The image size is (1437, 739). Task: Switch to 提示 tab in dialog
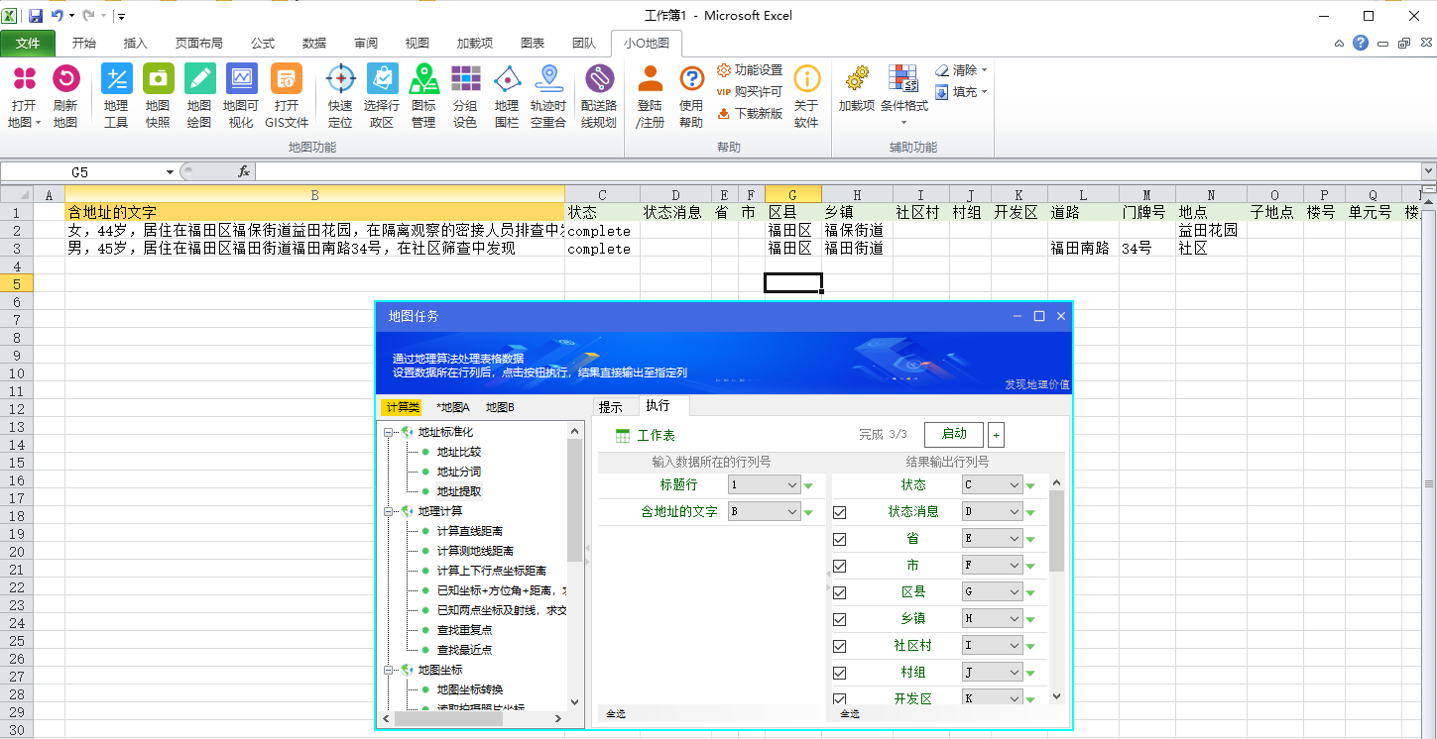tap(611, 407)
